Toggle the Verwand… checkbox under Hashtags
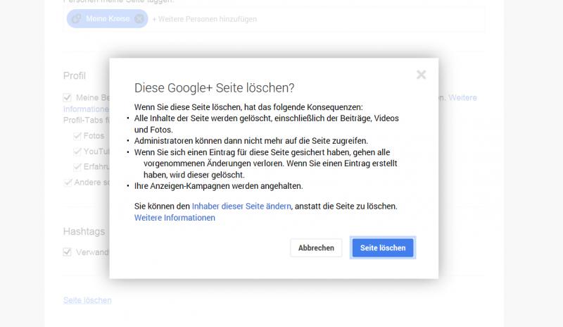This screenshot has height=327, width=563. coord(68,252)
